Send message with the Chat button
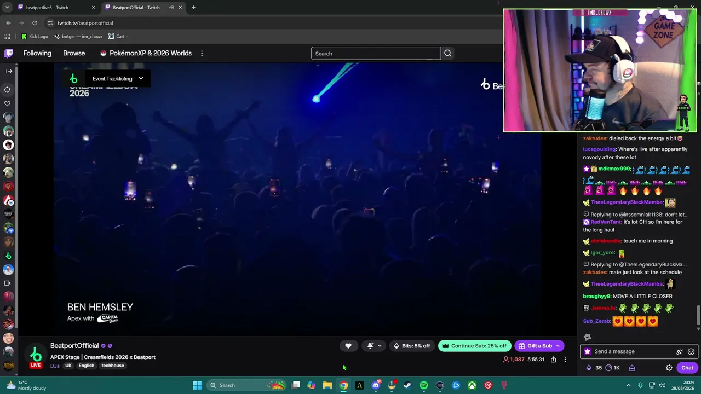This screenshot has width=701, height=394. pyautogui.click(x=687, y=368)
